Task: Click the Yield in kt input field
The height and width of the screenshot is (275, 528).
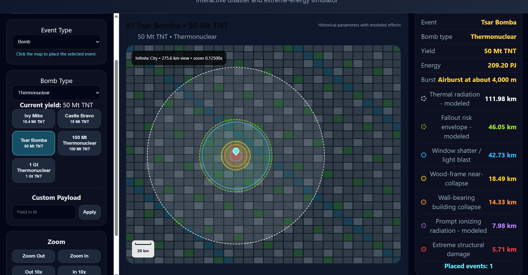Action: click(44, 212)
